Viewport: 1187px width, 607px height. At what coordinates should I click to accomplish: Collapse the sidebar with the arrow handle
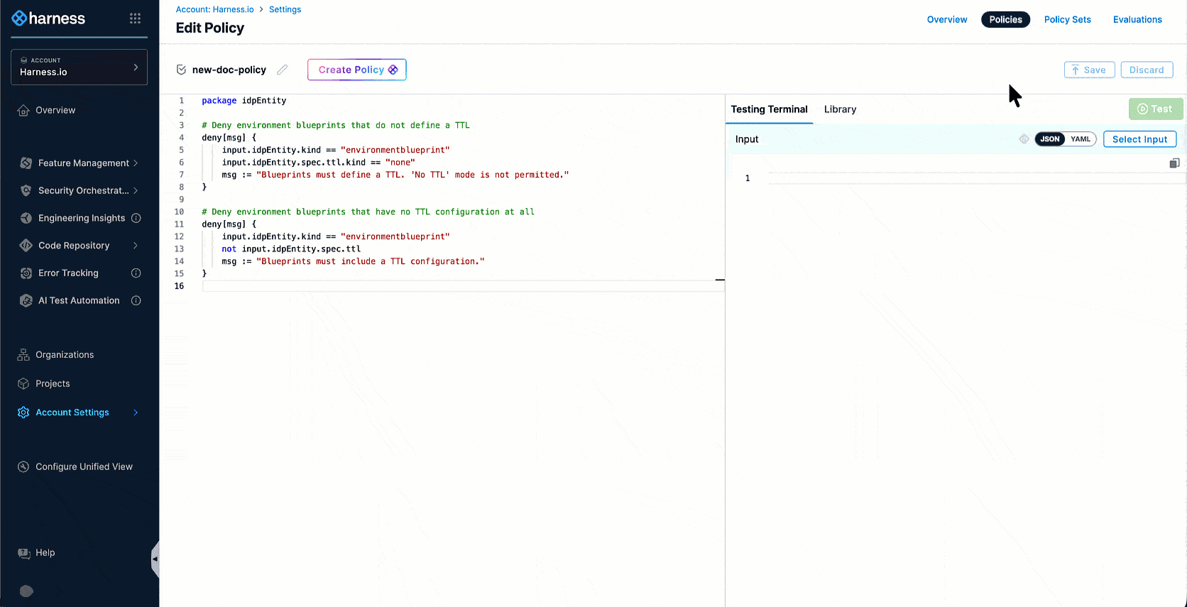point(155,559)
